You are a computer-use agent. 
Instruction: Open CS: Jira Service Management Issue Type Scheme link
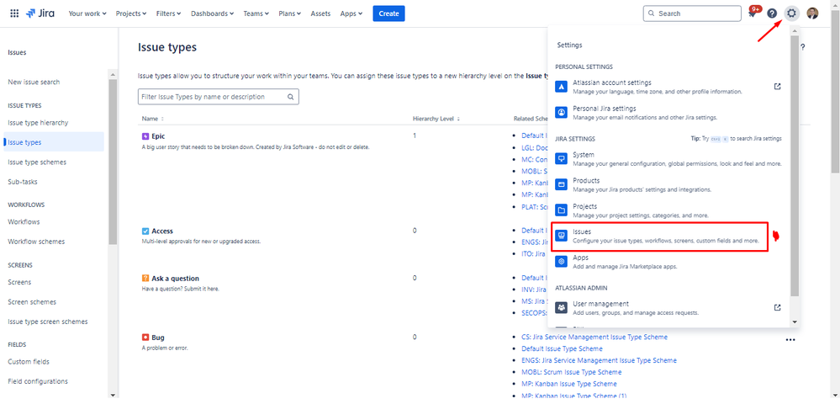[x=594, y=337]
